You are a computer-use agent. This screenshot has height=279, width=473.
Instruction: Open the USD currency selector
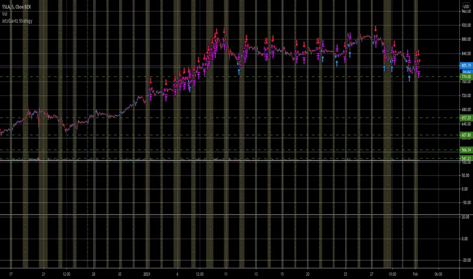tap(466, 7)
